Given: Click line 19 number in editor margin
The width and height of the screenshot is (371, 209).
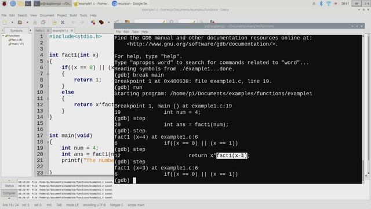Looking at the screenshot, I should pos(40,148).
